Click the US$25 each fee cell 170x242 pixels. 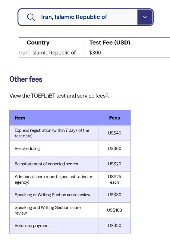point(115,179)
